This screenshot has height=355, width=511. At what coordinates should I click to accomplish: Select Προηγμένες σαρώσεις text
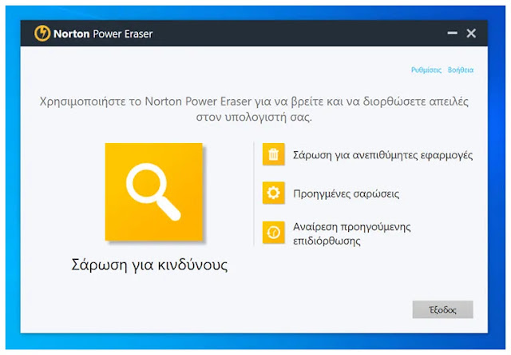(346, 193)
